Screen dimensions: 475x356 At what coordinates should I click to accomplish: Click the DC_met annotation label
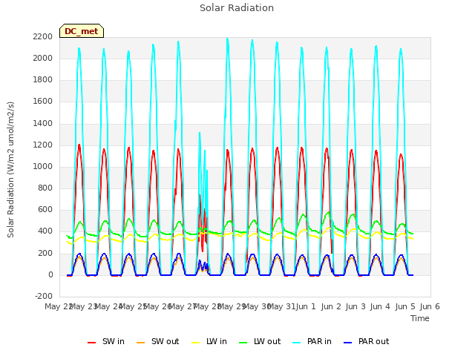pyautogui.click(x=82, y=31)
